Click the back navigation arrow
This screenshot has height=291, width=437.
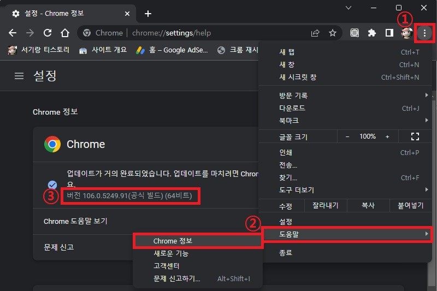[x=13, y=33]
